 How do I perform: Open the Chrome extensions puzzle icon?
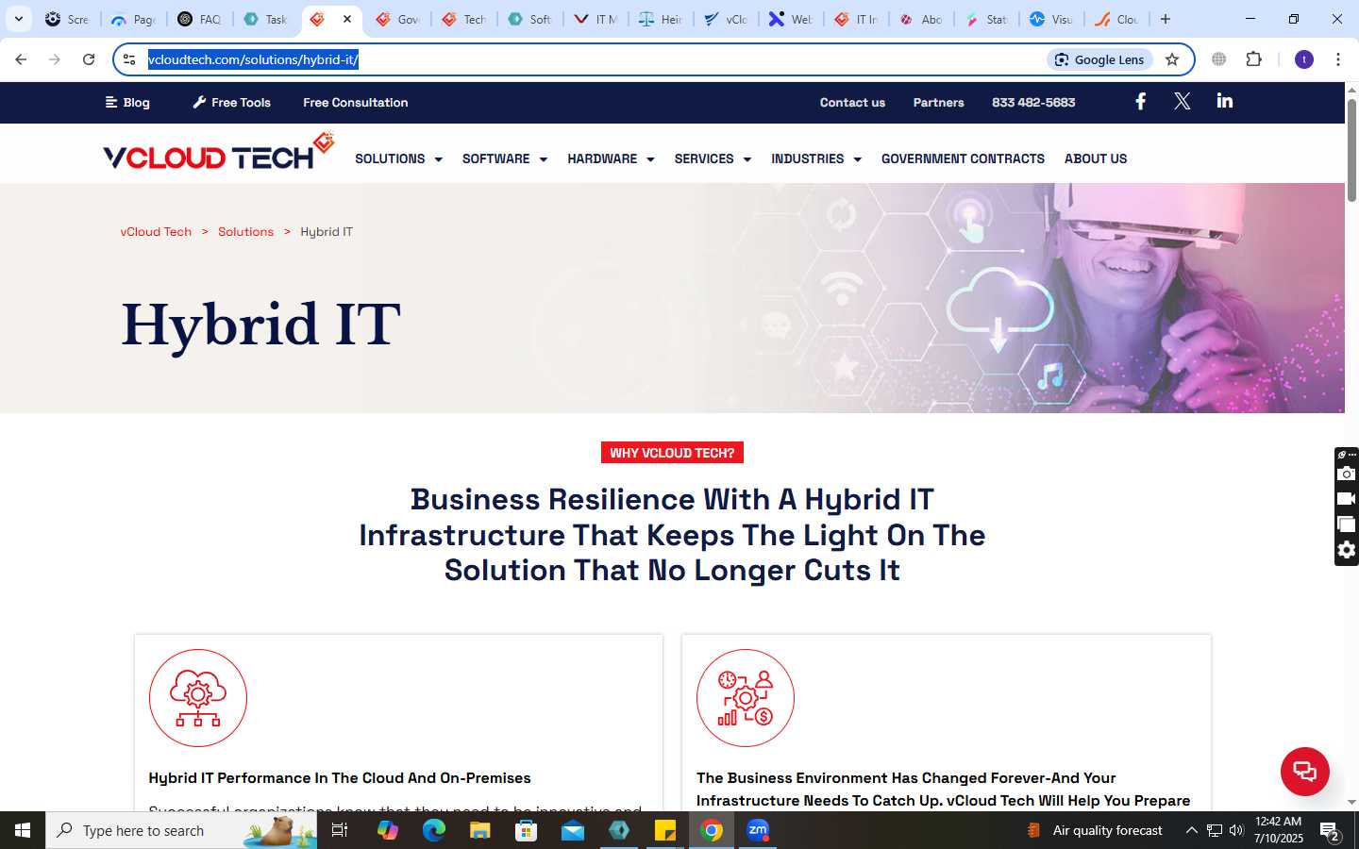pos(1253,59)
